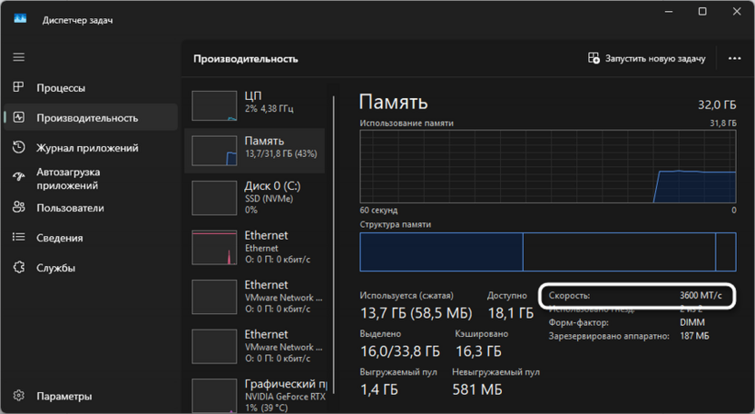
Task: Go to Процессы page
Action: coord(91,88)
